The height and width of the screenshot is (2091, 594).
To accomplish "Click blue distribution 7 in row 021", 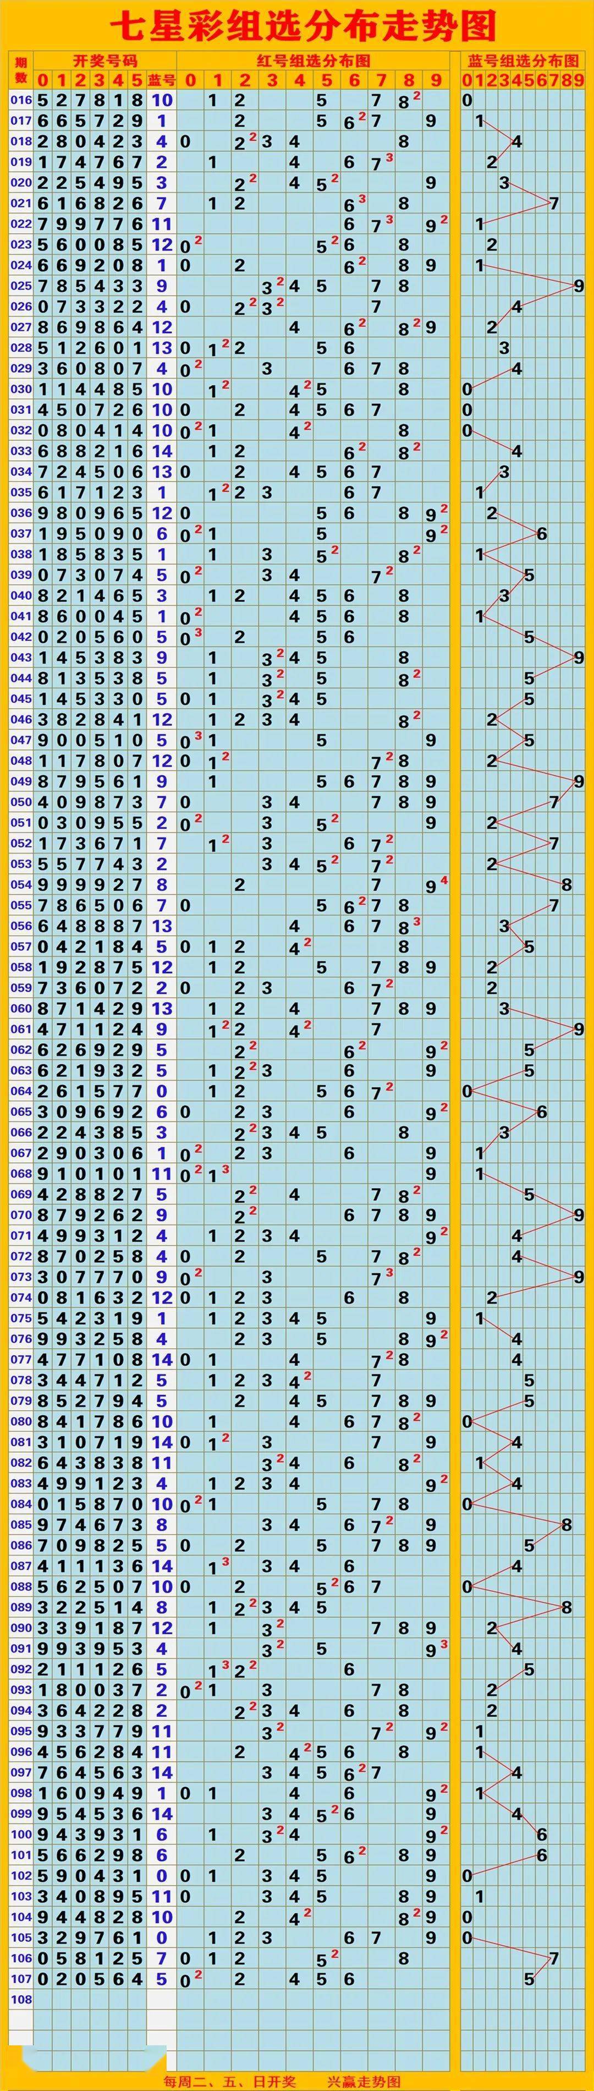I will [x=553, y=203].
